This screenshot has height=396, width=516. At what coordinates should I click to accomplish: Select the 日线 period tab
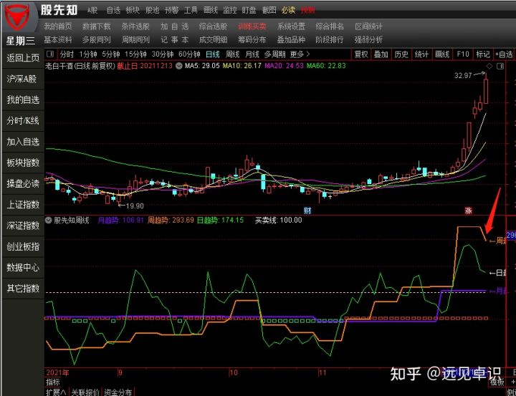[213, 54]
